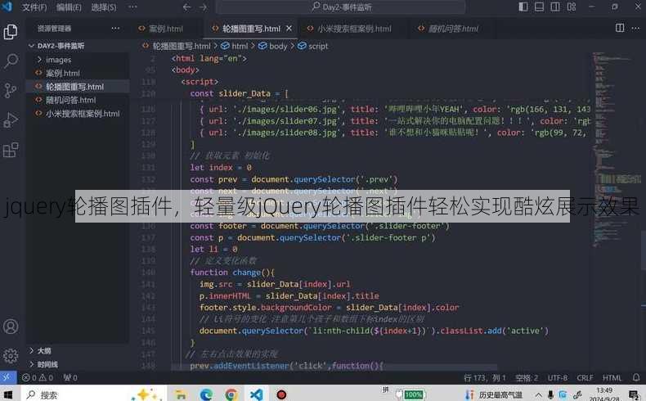646x401 pixels.
Task: Open editor More Actions ellipsis
Action: tap(635, 28)
